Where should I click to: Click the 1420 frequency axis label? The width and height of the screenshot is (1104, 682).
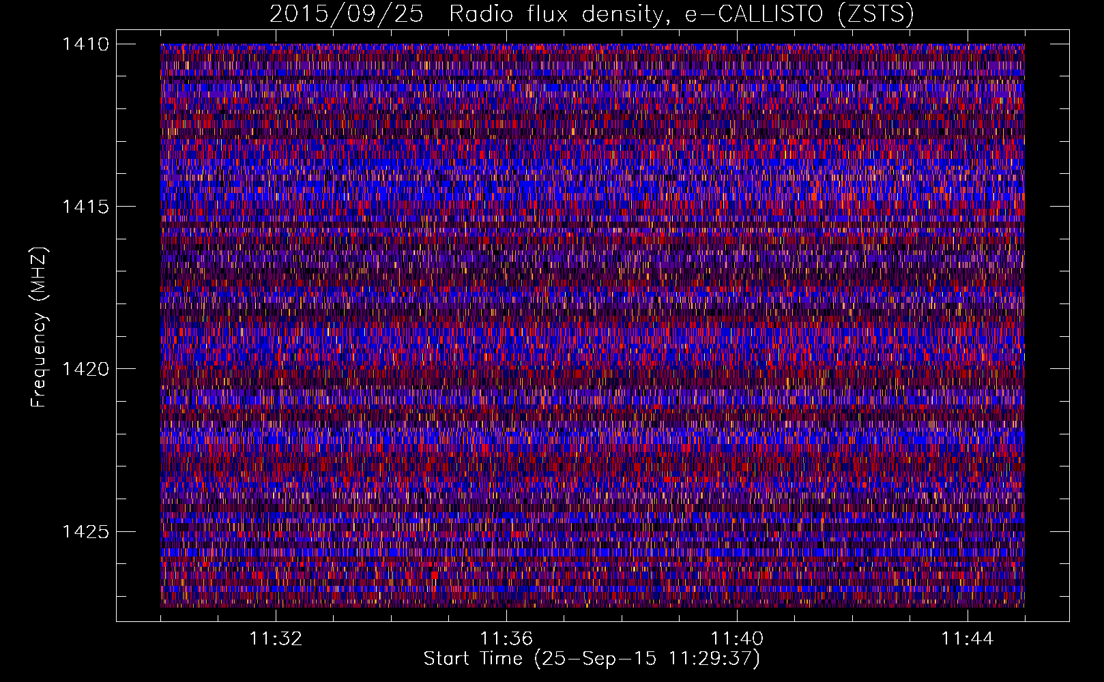[85, 369]
